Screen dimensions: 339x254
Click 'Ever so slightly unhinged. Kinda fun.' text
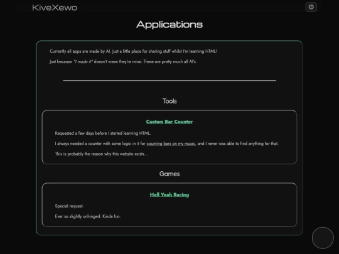(x=88, y=216)
